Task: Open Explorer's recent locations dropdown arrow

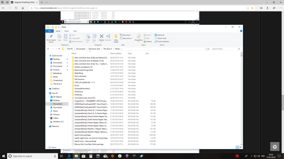Action: click(x=56, y=49)
